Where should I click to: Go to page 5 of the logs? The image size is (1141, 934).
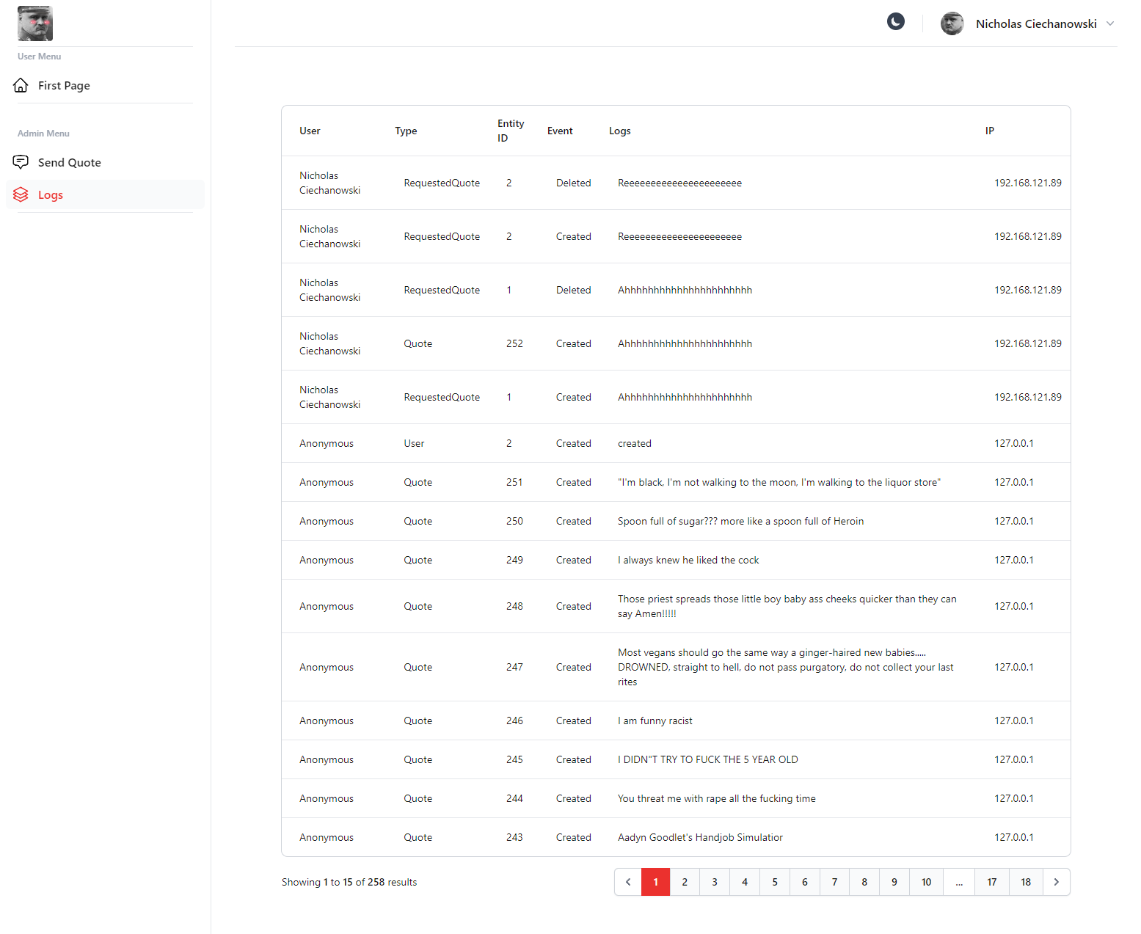(775, 882)
